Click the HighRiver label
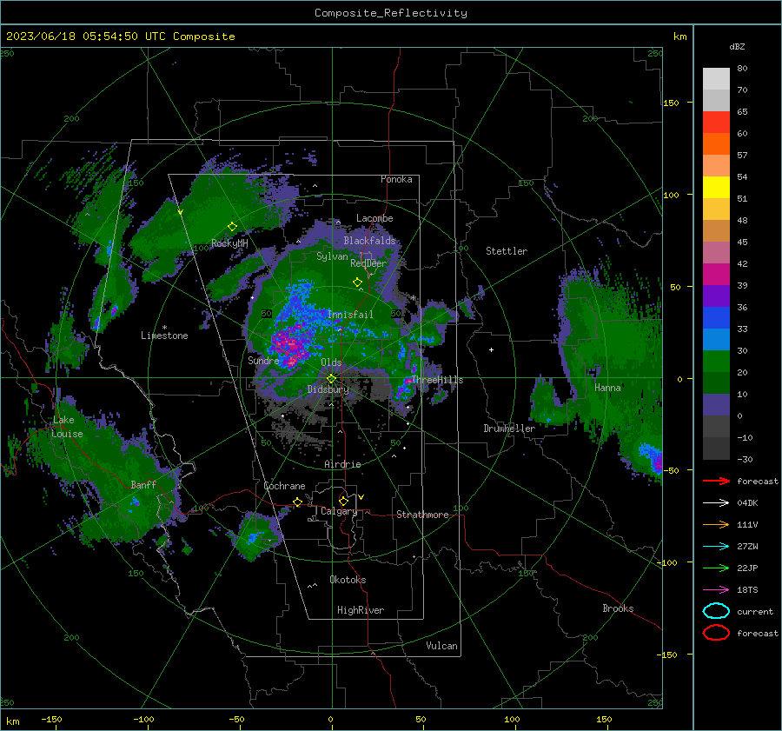The width and height of the screenshot is (782, 731). point(361,610)
